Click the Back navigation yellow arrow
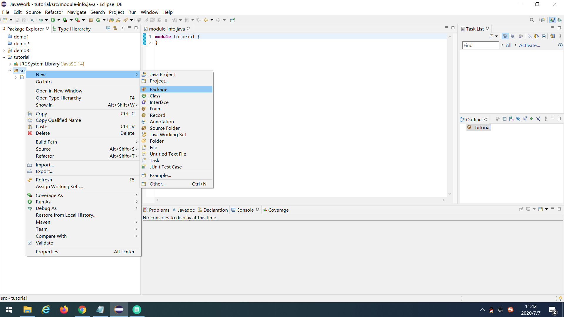Image resolution: width=564 pixels, height=317 pixels. (206, 20)
